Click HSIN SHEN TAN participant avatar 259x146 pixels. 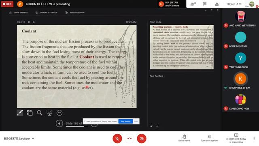tap(240, 37)
